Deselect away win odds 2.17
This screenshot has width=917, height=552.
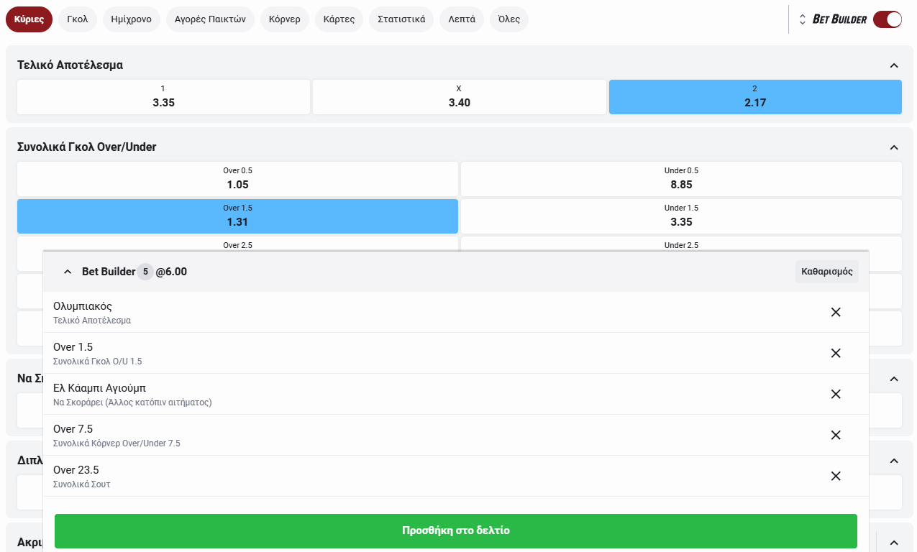click(754, 97)
